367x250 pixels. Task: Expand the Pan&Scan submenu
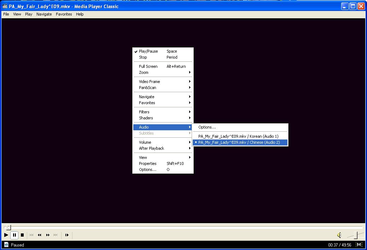[163, 88]
